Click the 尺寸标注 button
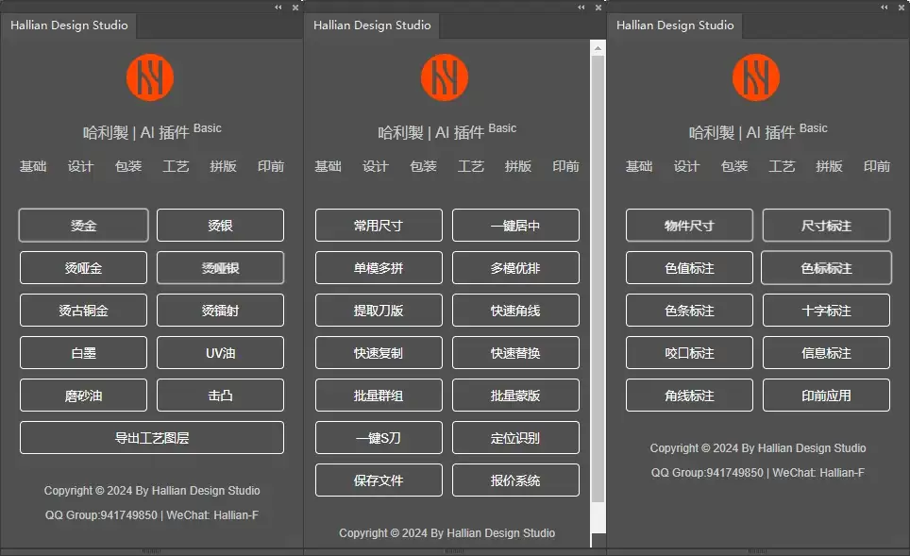Screen dimensions: 910x556 pyautogui.click(x=826, y=226)
